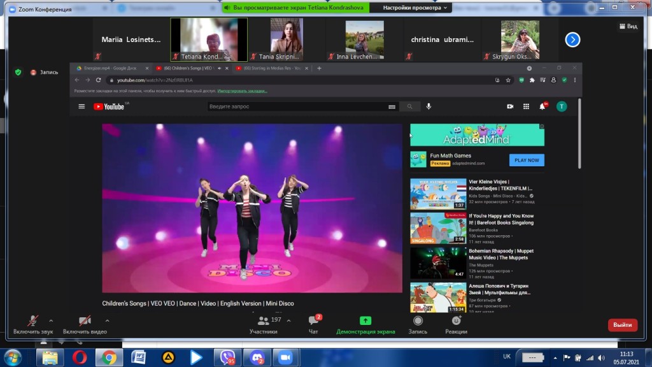Click the Импортировать закладки link
Image resolution: width=652 pixels, height=367 pixels.
coord(242,90)
